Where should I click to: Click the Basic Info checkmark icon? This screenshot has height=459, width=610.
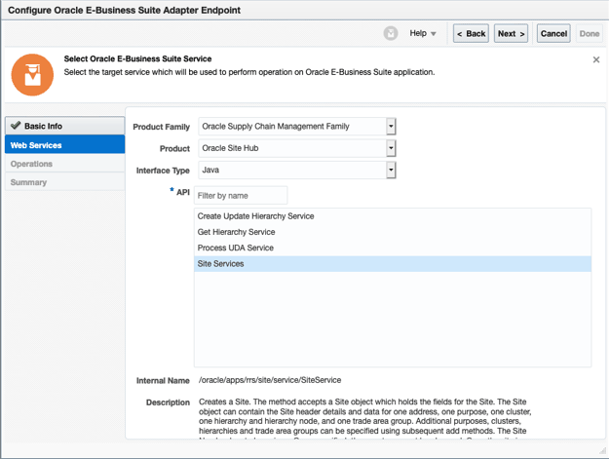16,126
